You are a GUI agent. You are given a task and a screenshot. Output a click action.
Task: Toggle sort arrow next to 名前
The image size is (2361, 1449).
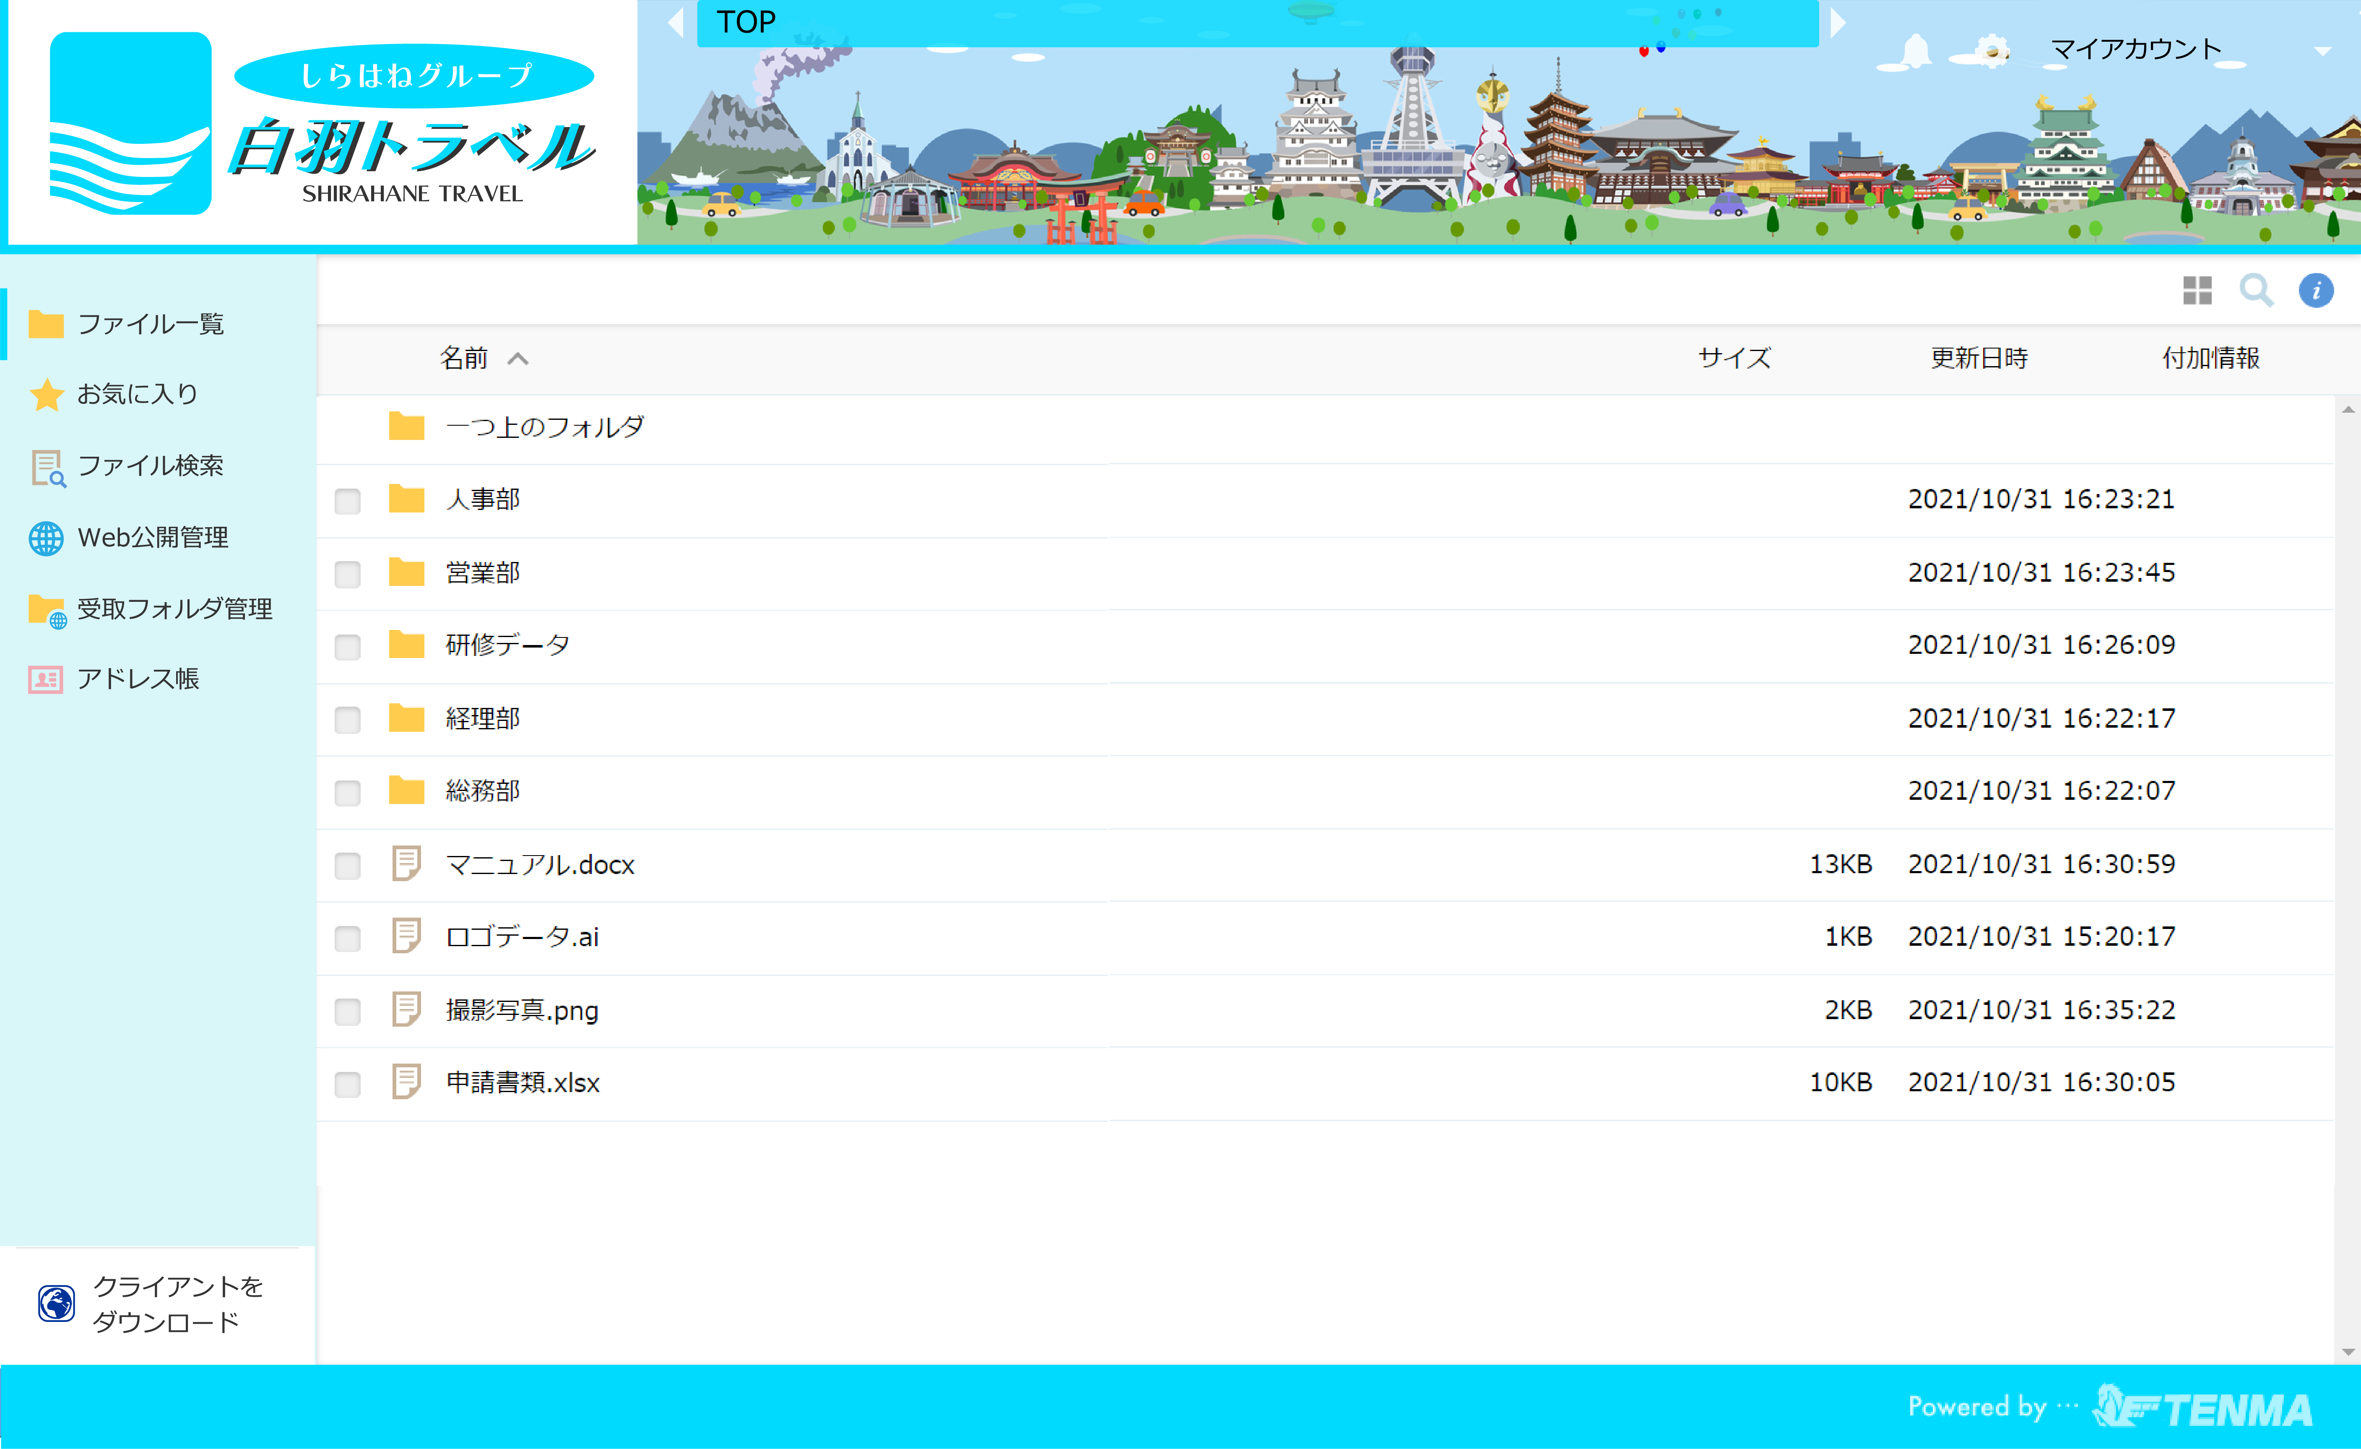[518, 359]
